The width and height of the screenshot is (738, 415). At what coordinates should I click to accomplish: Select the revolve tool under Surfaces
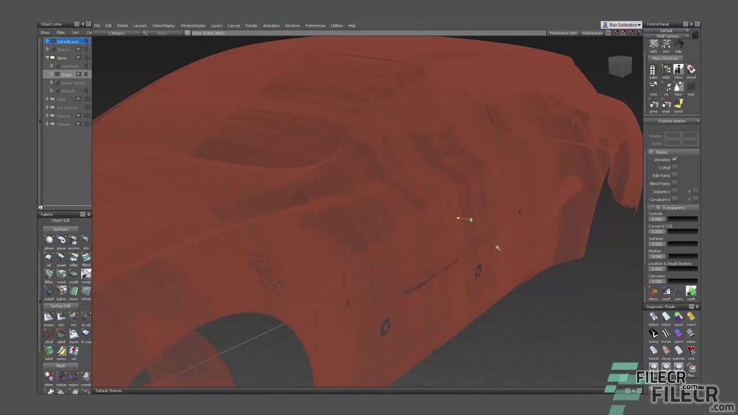(74, 239)
